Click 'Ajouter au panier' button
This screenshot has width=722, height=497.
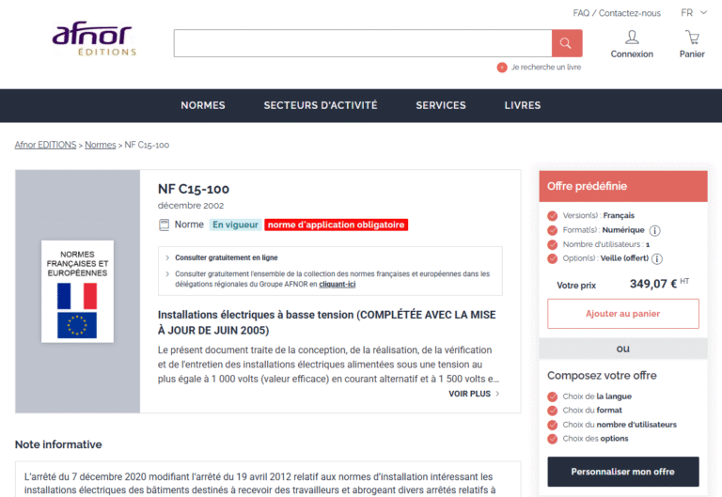click(623, 314)
